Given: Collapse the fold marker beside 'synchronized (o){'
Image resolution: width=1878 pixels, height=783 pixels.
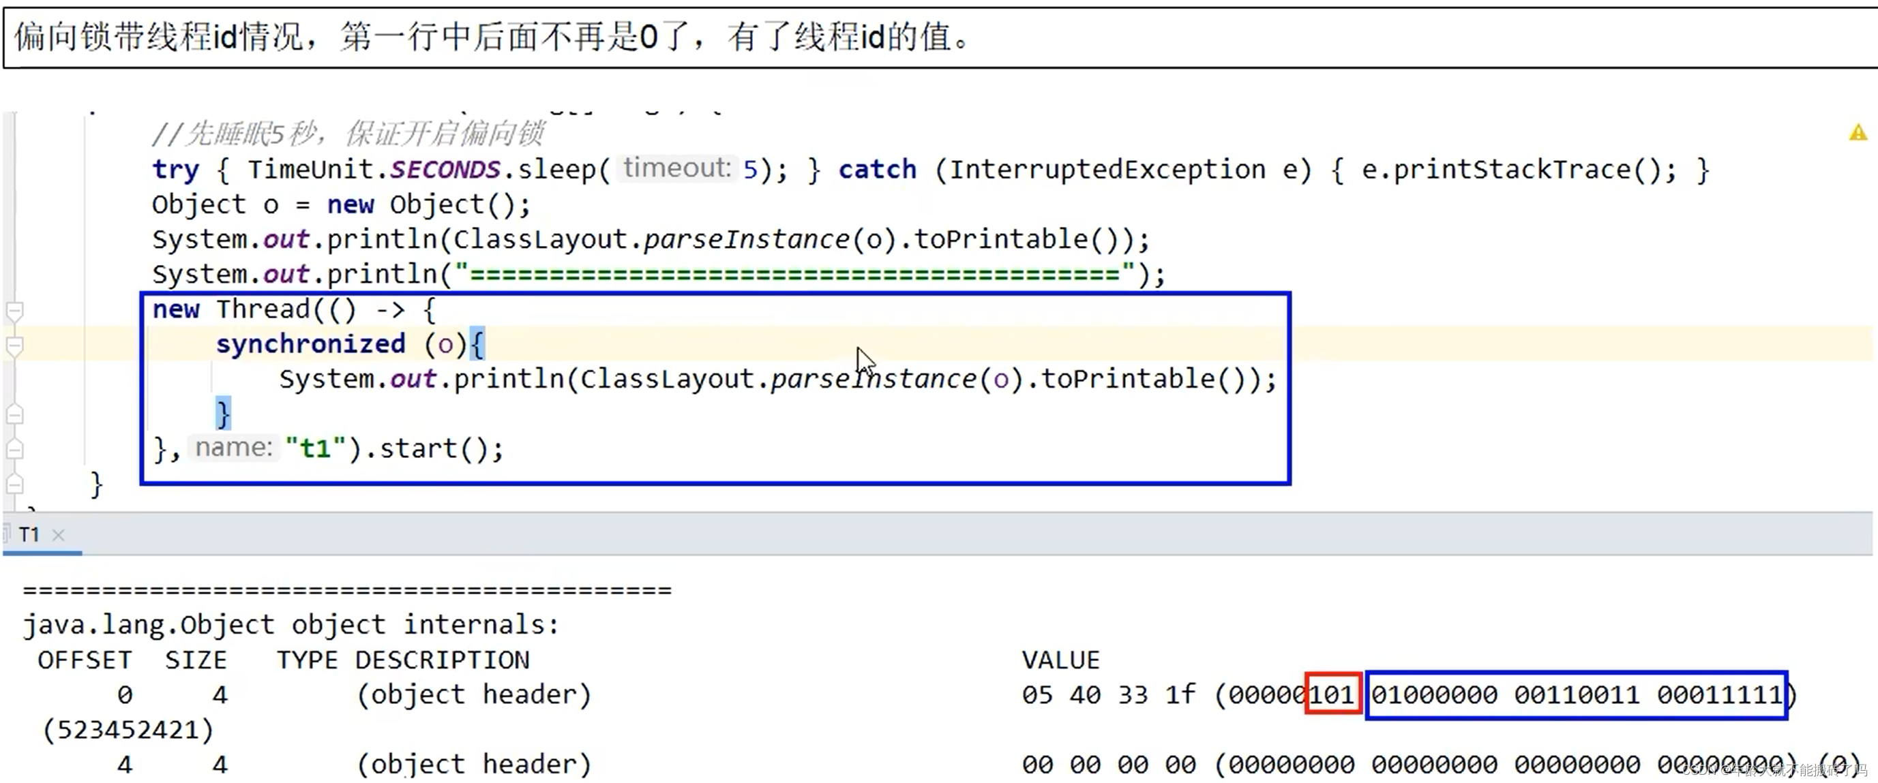Looking at the screenshot, I should (14, 346).
